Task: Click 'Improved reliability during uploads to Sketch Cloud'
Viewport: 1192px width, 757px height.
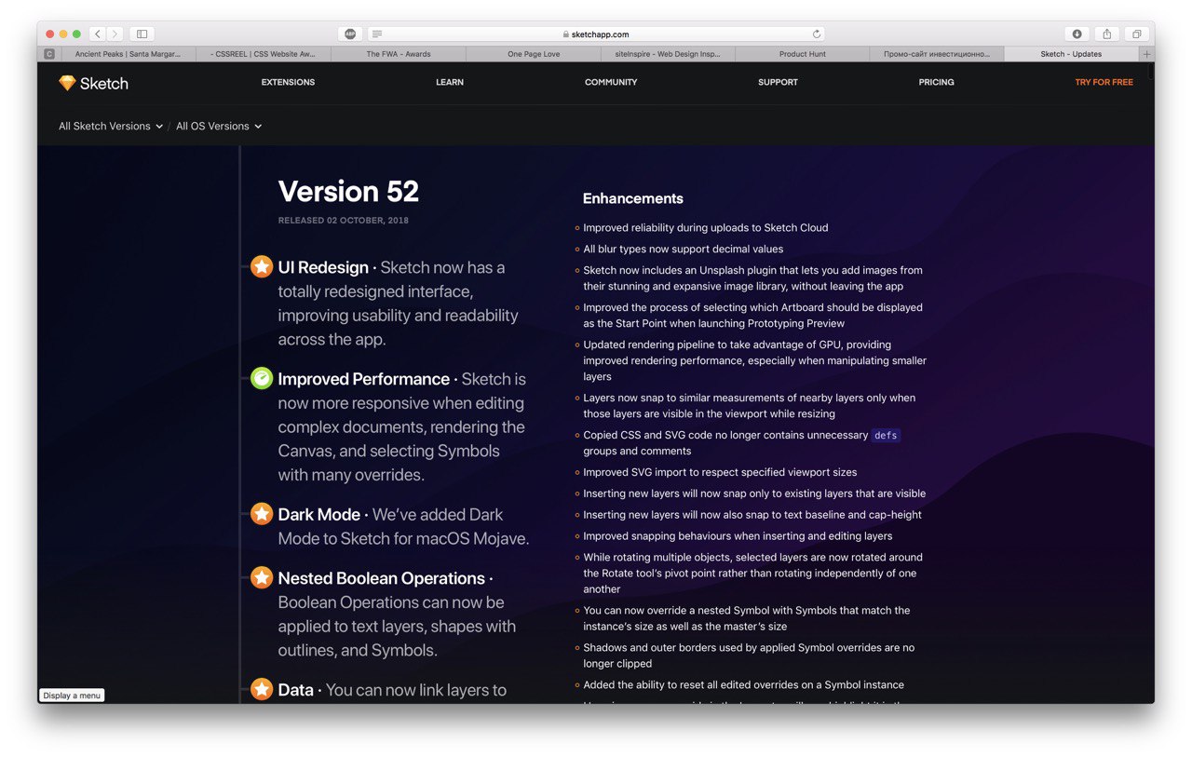Action: (705, 227)
